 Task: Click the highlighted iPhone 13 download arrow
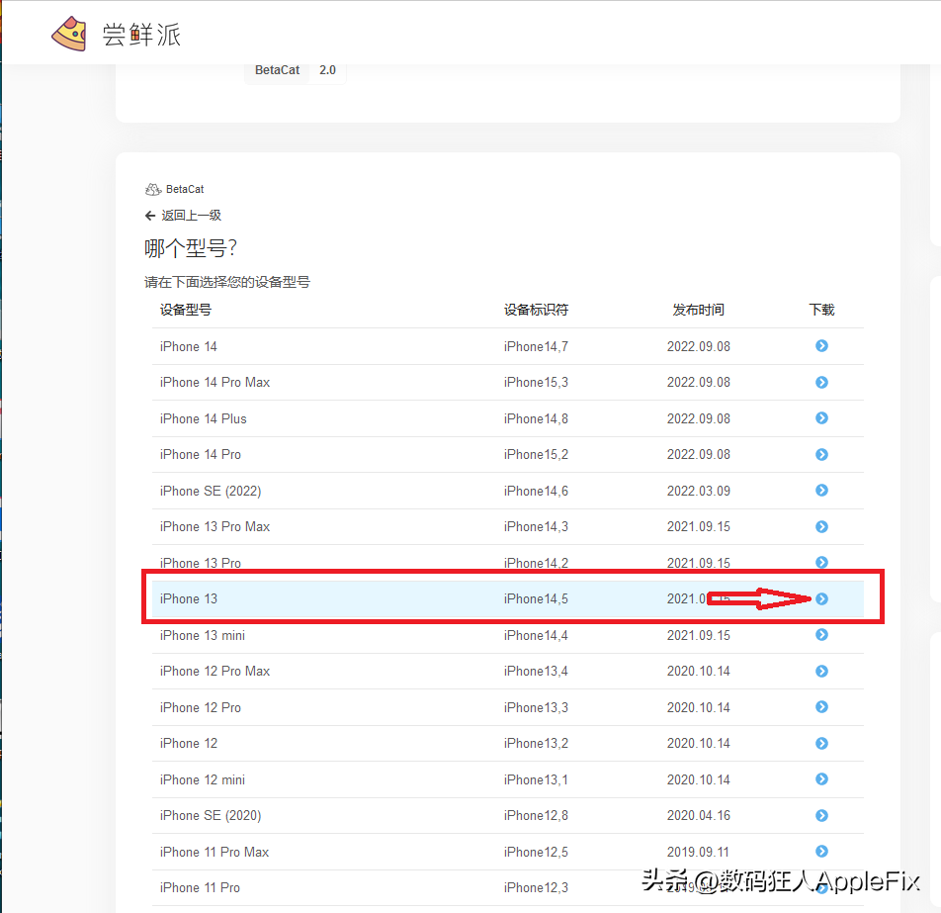pos(821,598)
